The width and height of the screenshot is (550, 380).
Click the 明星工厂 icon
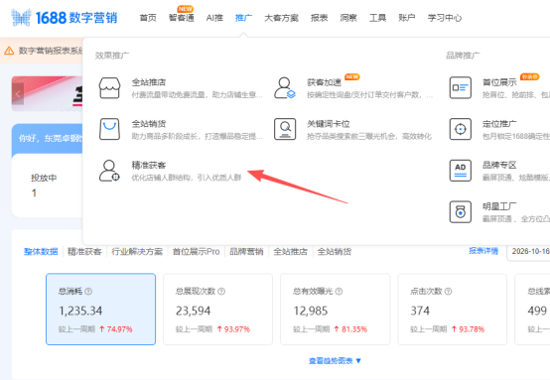(x=461, y=212)
